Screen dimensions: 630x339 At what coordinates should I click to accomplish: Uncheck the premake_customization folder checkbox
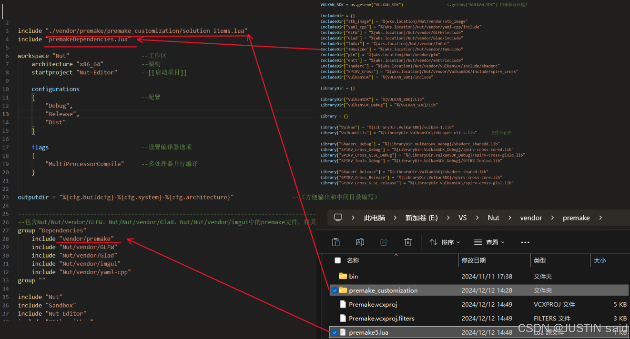(x=335, y=290)
